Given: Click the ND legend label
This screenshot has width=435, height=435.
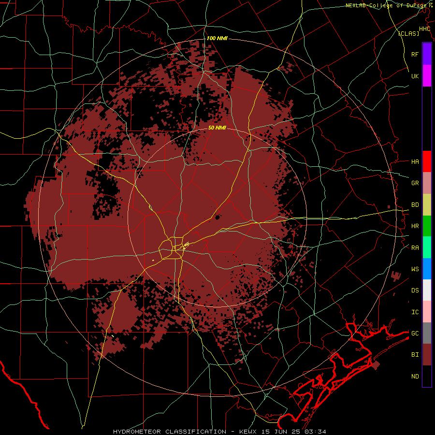Looking at the screenshot, I should pyautogui.click(x=415, y=377).
